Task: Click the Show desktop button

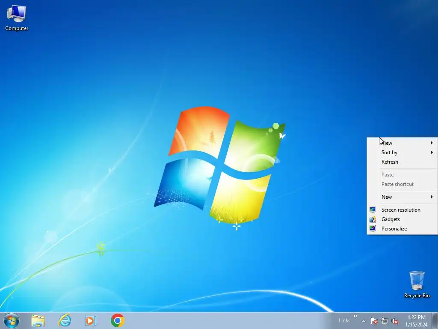Action: pos(435,320)
